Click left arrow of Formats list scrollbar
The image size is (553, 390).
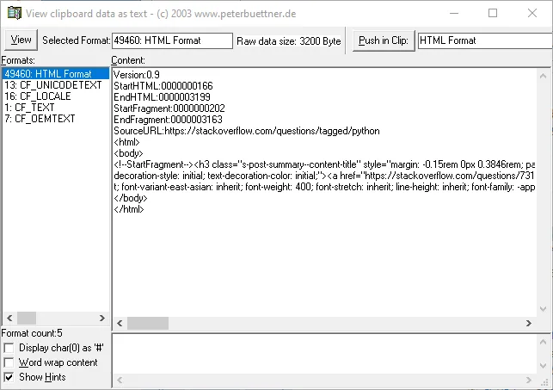9,318
